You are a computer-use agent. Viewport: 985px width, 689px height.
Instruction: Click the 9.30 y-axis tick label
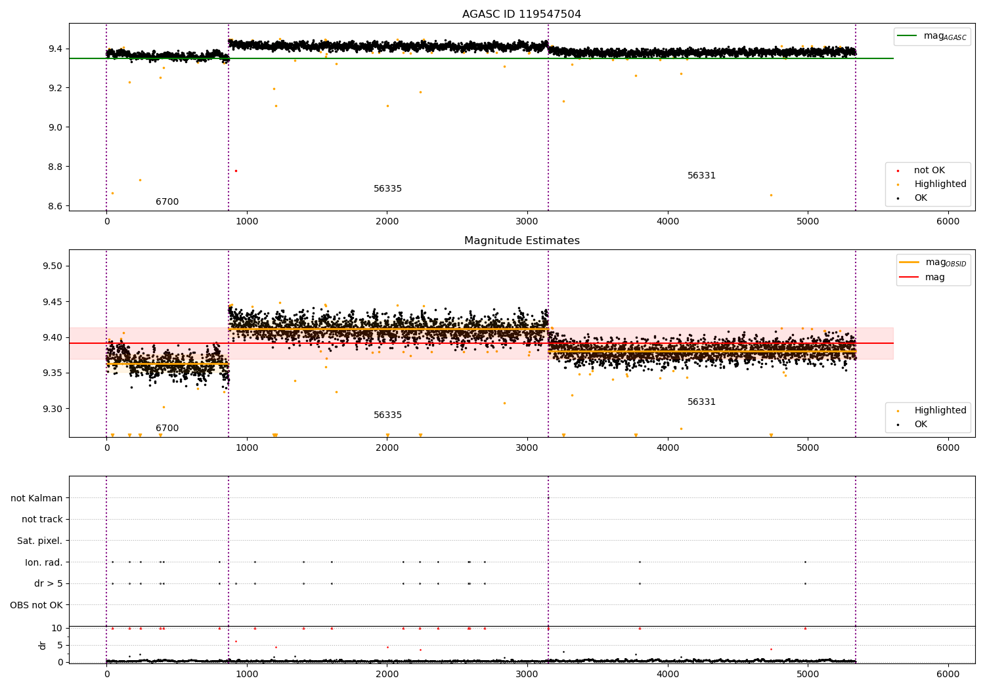(x=53, y=409)
